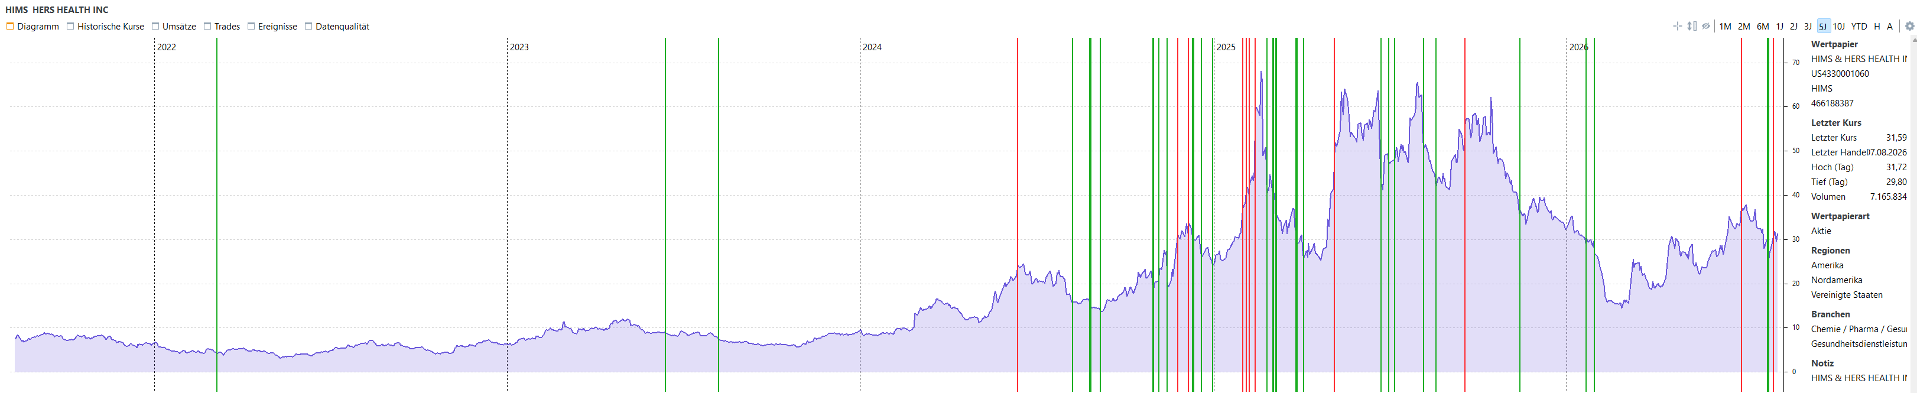
Task: Toggle the vertical axis scaling icon
Action: 1691,26
